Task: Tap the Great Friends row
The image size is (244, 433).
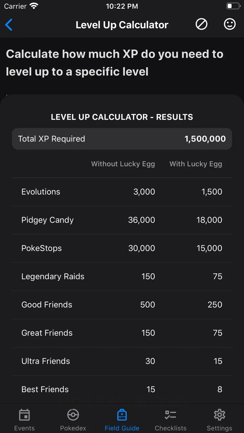Action: pos(122,333)
